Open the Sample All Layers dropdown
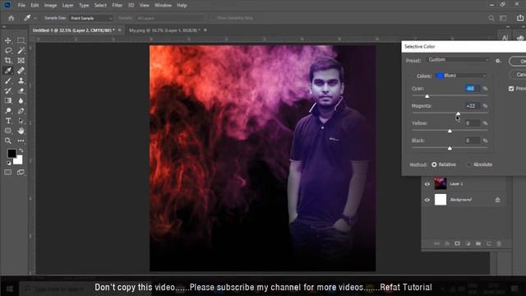This screenshot has width=526, height=296. [169, 18]
